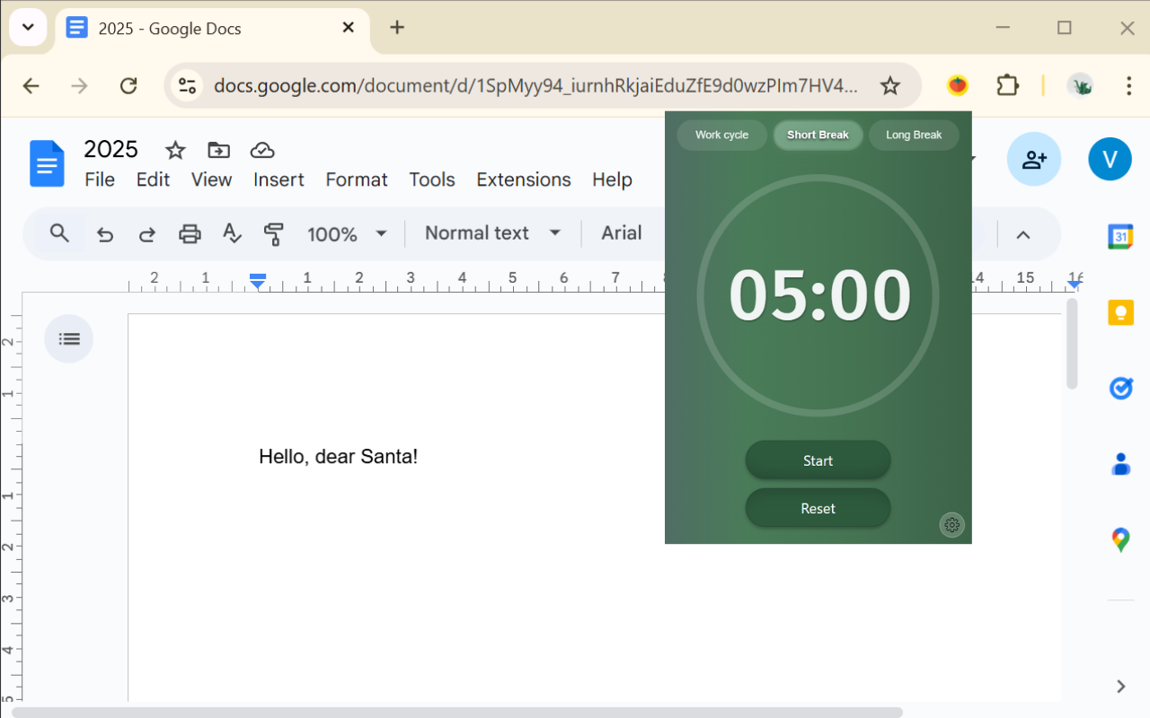Redo the last action
This screenshot has width=1150, height=718.
147,234
